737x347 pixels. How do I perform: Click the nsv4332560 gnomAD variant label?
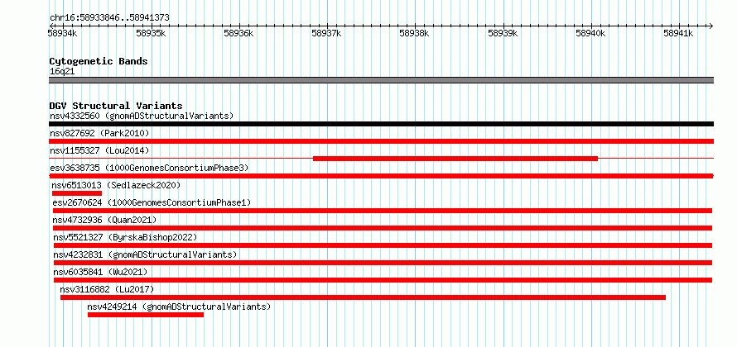pos(142,116)
